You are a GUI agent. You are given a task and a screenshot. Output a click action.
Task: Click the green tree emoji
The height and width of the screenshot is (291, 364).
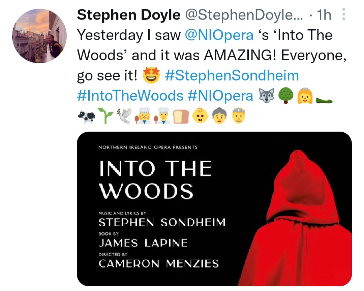(286, 95)
